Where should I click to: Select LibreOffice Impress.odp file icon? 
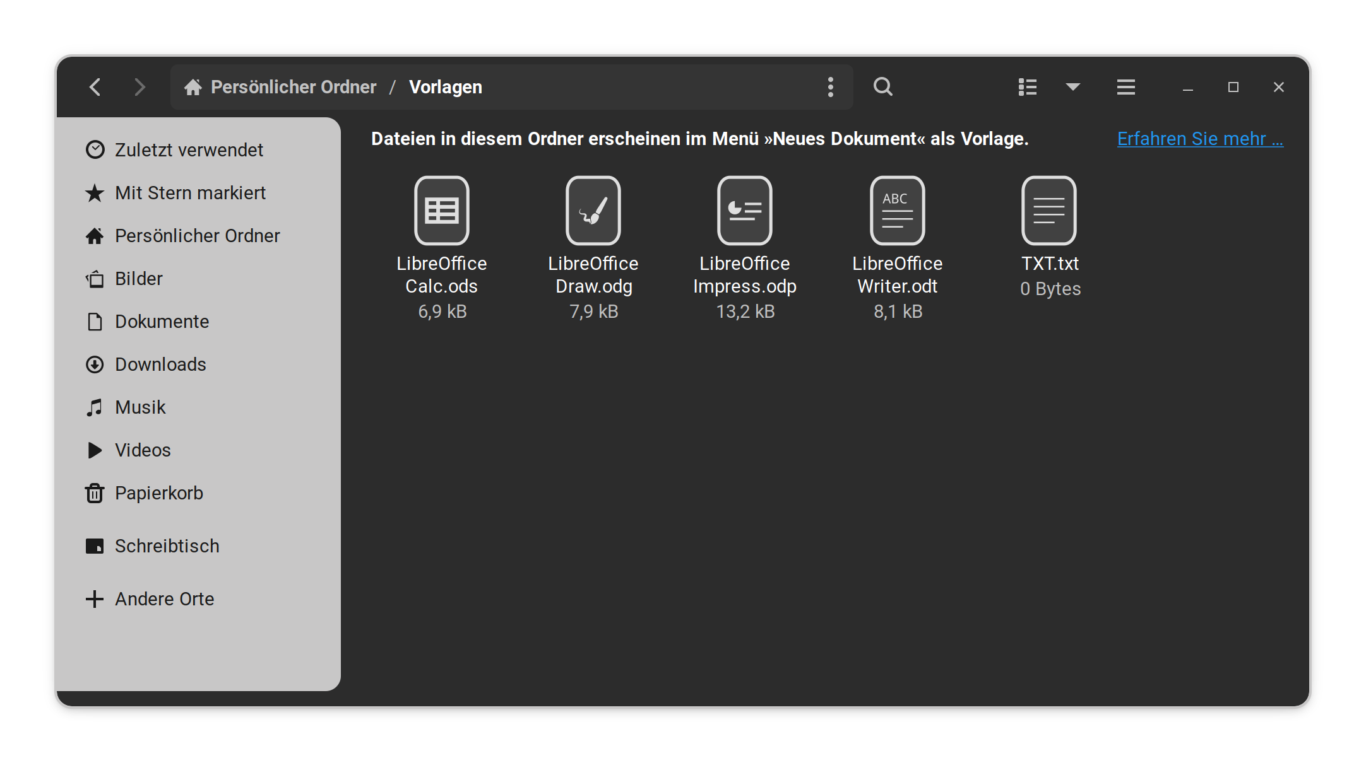click(744, 211)
